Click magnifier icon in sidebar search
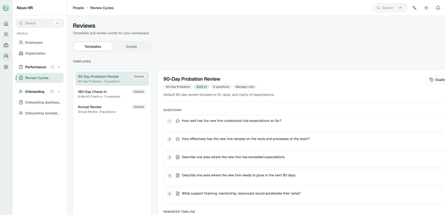This screenshot has width=445, height=215. click(x=21, y=23)
